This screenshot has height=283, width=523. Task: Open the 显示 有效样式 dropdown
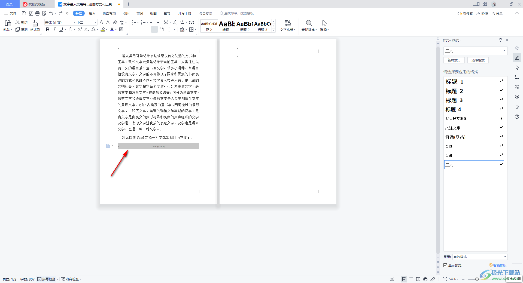click(x=480, y=257)
